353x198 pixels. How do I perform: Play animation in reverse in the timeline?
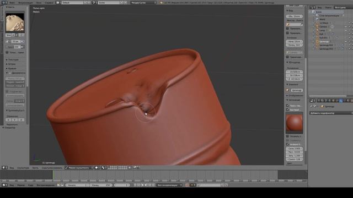click(x=142, y=185)
